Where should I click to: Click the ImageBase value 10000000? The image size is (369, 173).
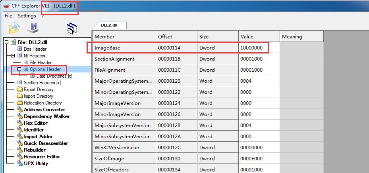point(251,48)
